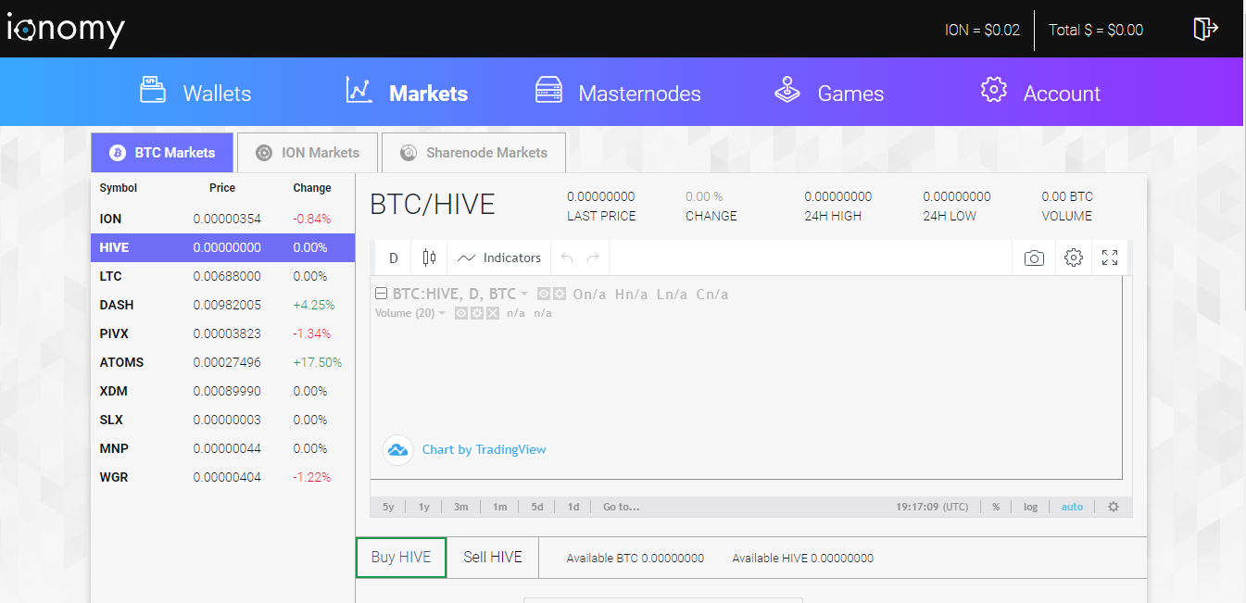Sort market list by Change column header
Image resolution: width=1246 pixels, height=603 pixels.
(x=312, y=188)
